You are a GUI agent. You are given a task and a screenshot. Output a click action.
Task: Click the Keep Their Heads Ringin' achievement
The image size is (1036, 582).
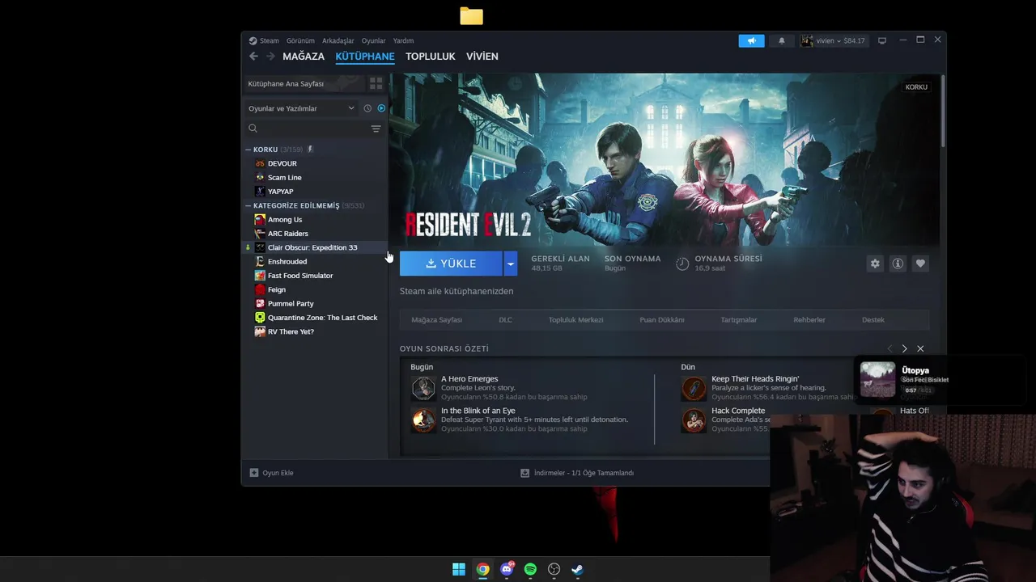(755, 379)
